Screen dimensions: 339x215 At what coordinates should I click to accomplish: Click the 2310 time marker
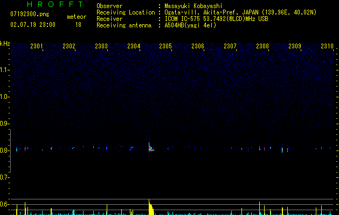coord(327,46)
